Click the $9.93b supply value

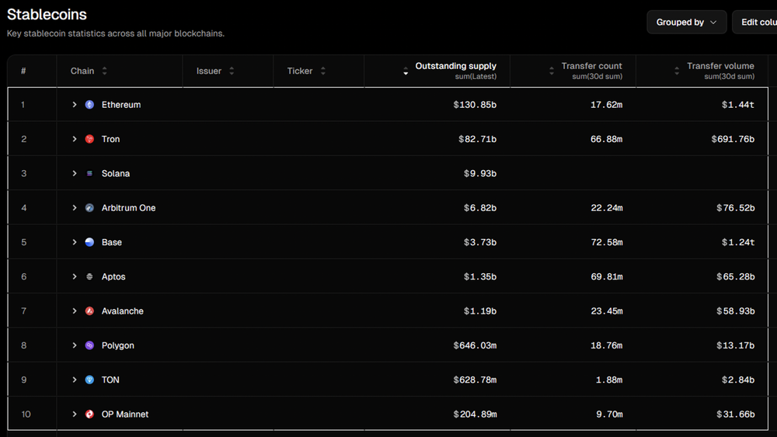click(x=479, y=173)
